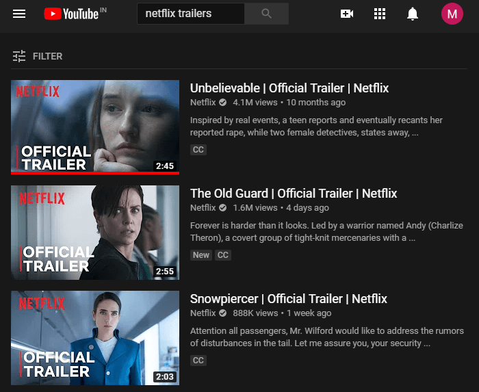This screenshot has height=392, width=479.
Task: Click the filter sliders icon
Action: click(19, 56)
